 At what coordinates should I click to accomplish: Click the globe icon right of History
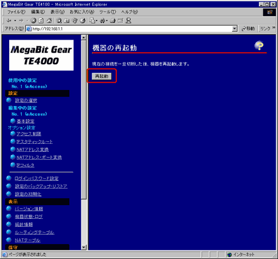[83, 21]
